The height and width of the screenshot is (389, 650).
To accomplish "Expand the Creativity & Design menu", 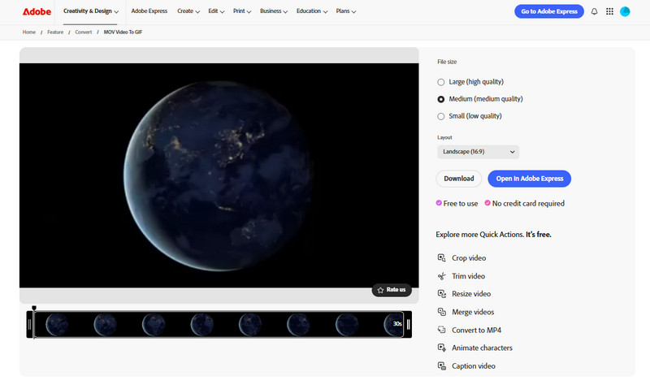I will click(91, 11).
